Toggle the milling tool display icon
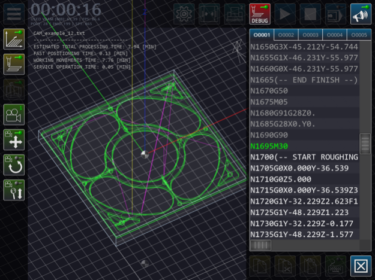The height and width of the screenshot is (280, 375). click(x=14, y=64)
